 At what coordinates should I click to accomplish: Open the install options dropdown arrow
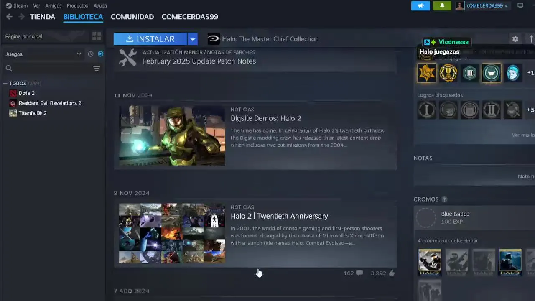point(192,39)
